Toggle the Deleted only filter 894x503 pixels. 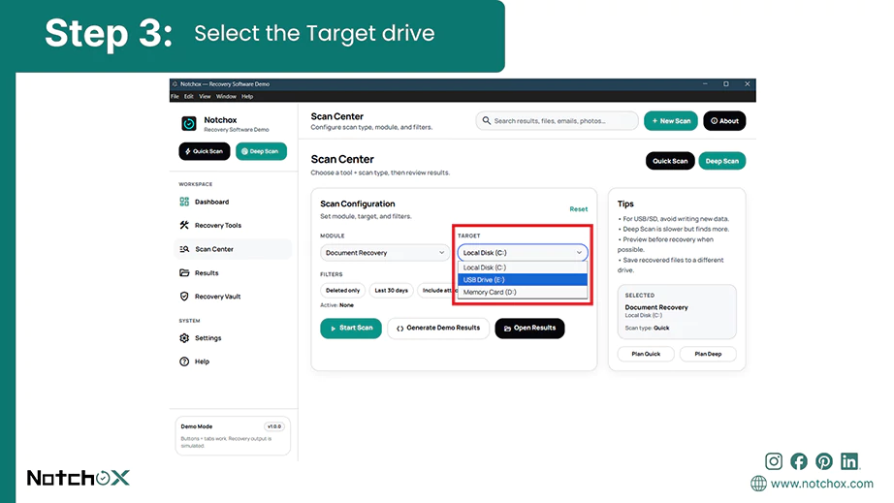(x=342, y=290)
